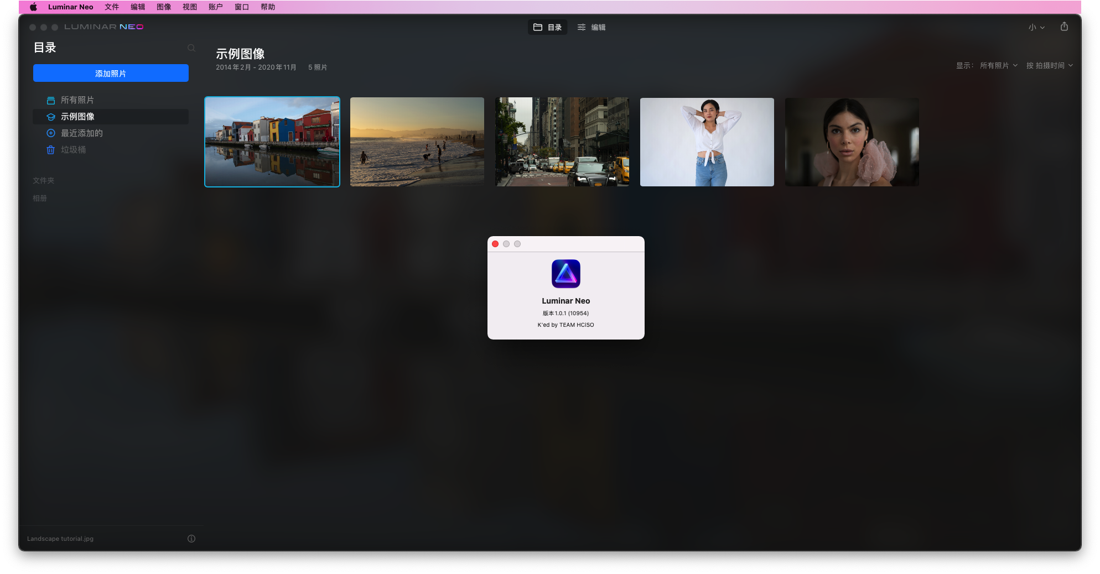
Task: Open the 最近添加的 (Recently Added) list
Action: 81,133
